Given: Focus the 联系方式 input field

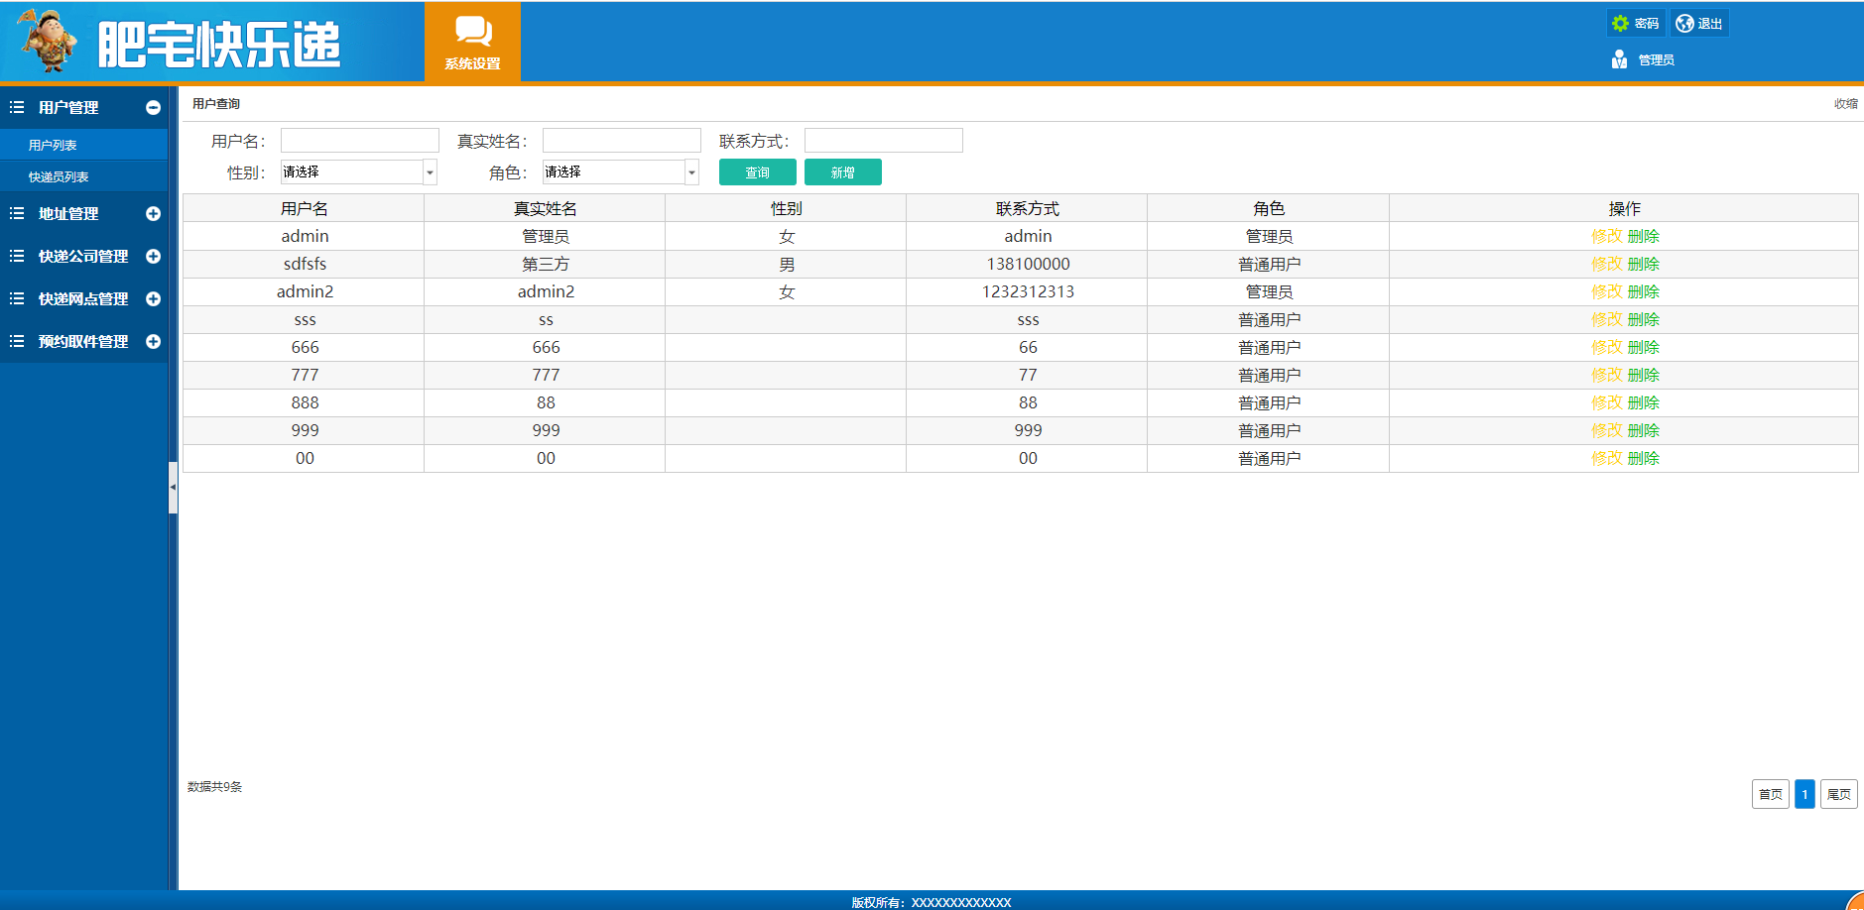Looking at the screenshot, I should [x=883, y=140].
